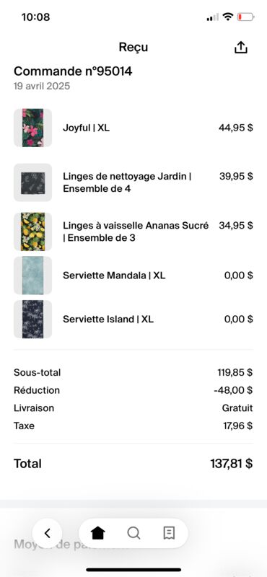Select Linges à vaisselle Ananas Sucré item
267x577 pixels.
[x=136, y=232]
